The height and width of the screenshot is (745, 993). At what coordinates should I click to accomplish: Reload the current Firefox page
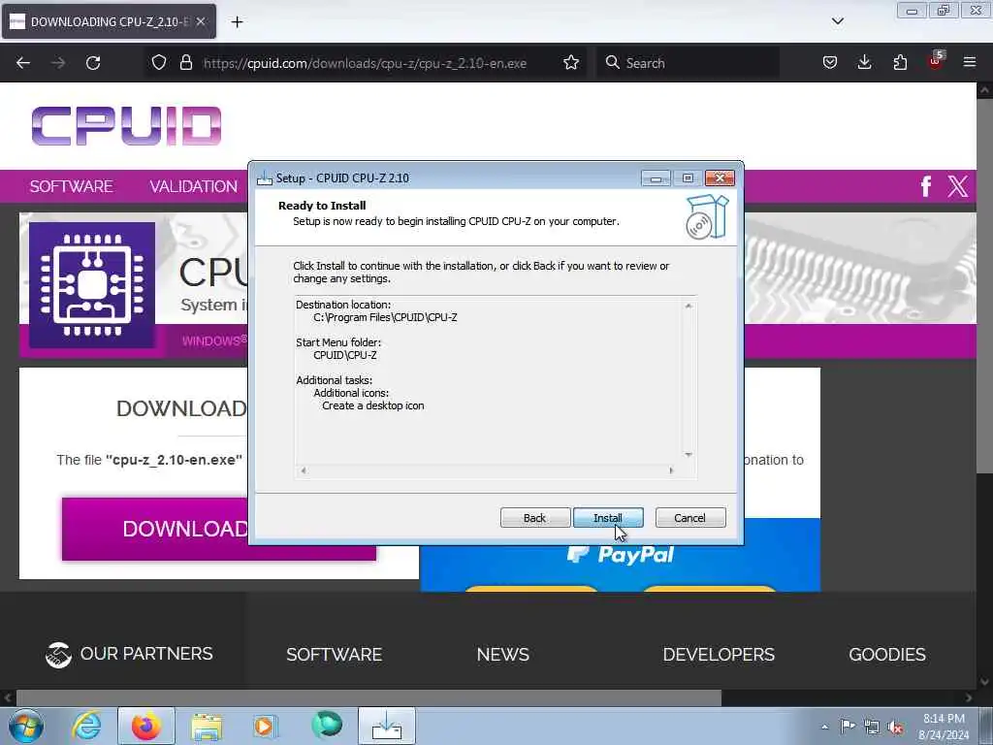tap(93, 63)
